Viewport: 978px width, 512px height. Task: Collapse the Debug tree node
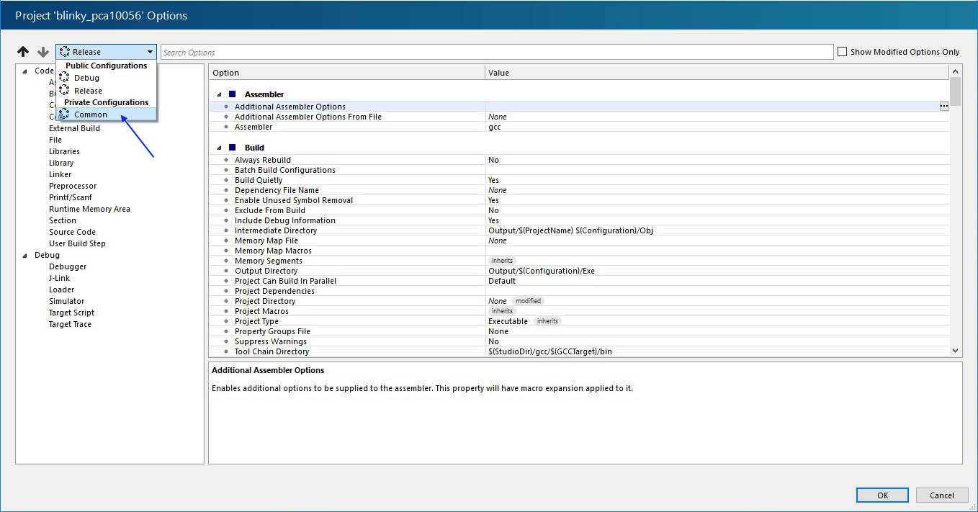point(24,255)
